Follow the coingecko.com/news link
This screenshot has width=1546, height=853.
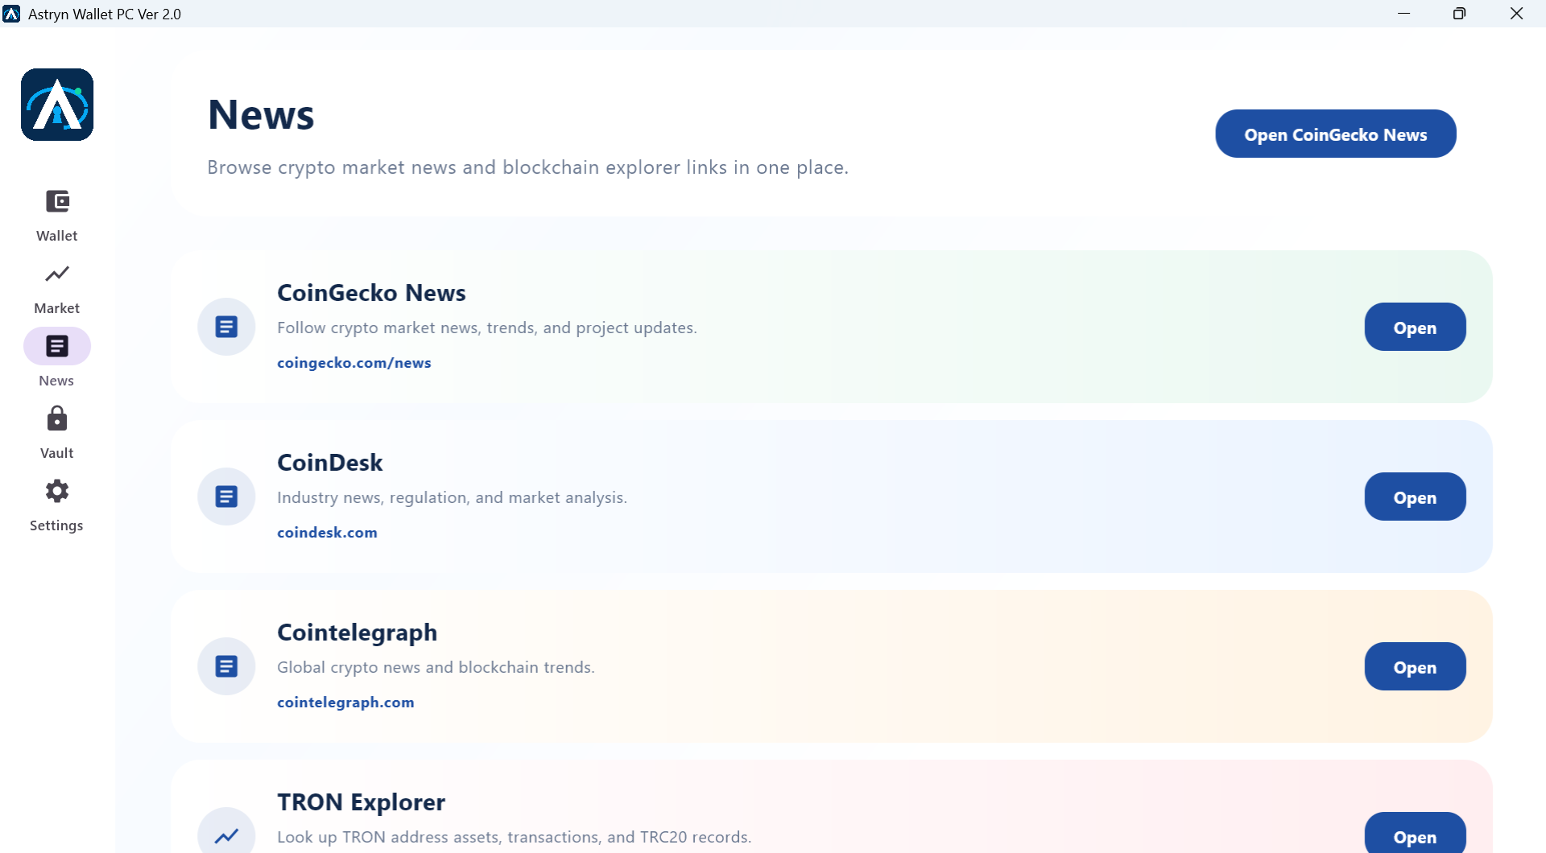pyautogui.click(x=354, y=363)
